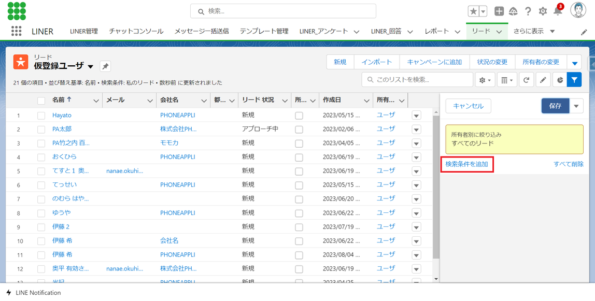Image resolution: width=595 pixels, height=301 pixels.
Task: Click the global 検索 field
Action: 283,11
